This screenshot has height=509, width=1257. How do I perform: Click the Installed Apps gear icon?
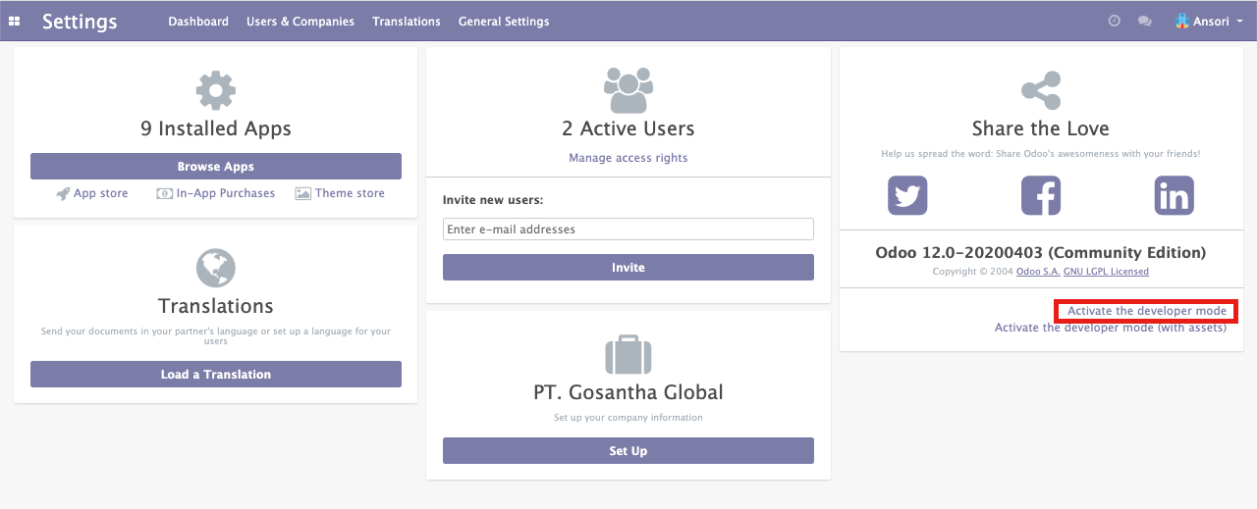click(x=216, y=90)
